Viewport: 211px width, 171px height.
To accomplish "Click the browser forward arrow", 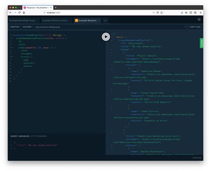I will pos(15,12).
